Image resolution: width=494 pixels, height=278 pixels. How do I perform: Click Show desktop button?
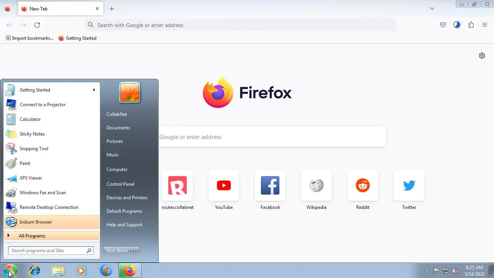pyautogui.click(x=491, y=271)
